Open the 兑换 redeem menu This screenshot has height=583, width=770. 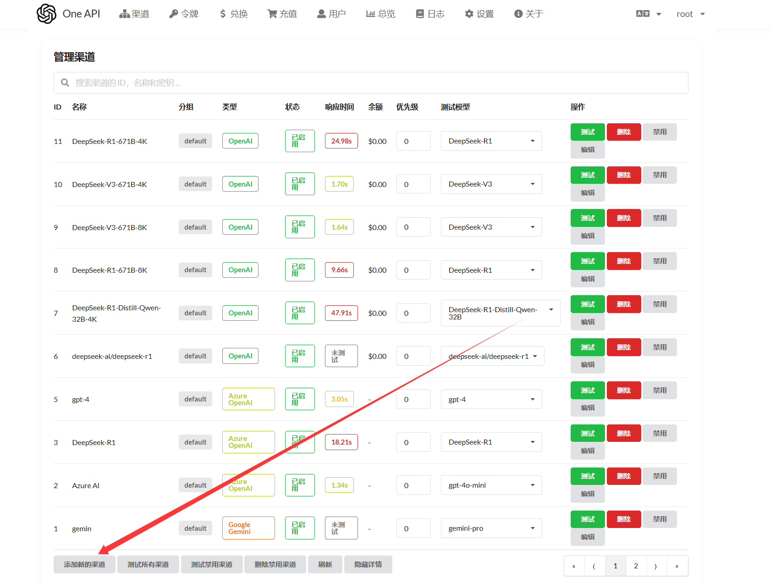233,14
